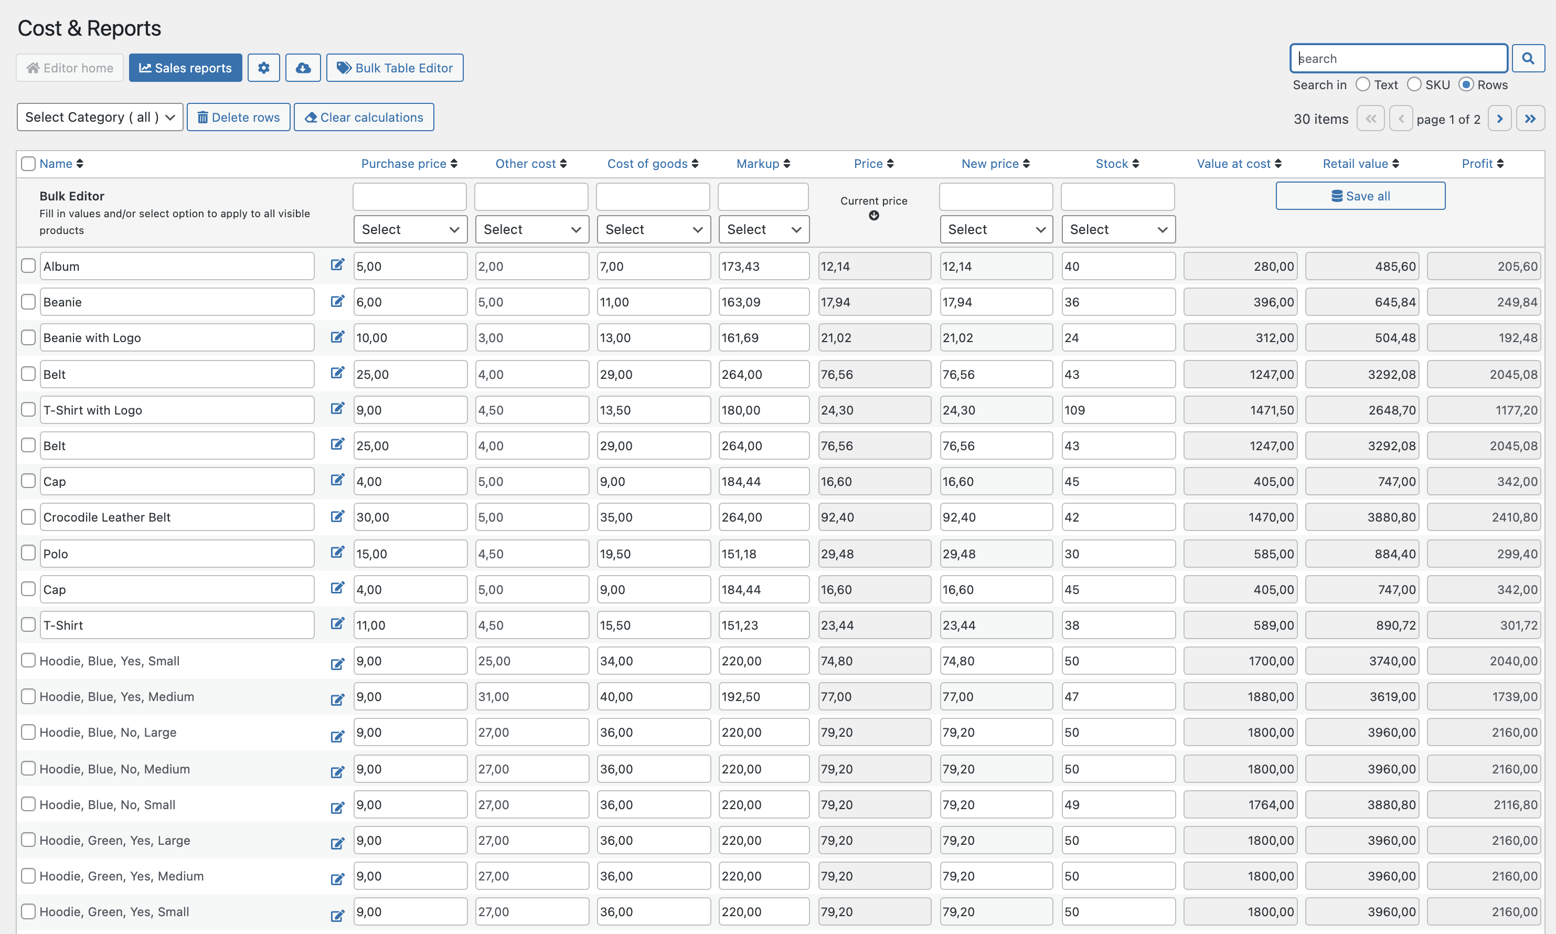Sort by Markup column header
The width and height of the screenshot is (1556, 934).
click(x=763, y=164)
